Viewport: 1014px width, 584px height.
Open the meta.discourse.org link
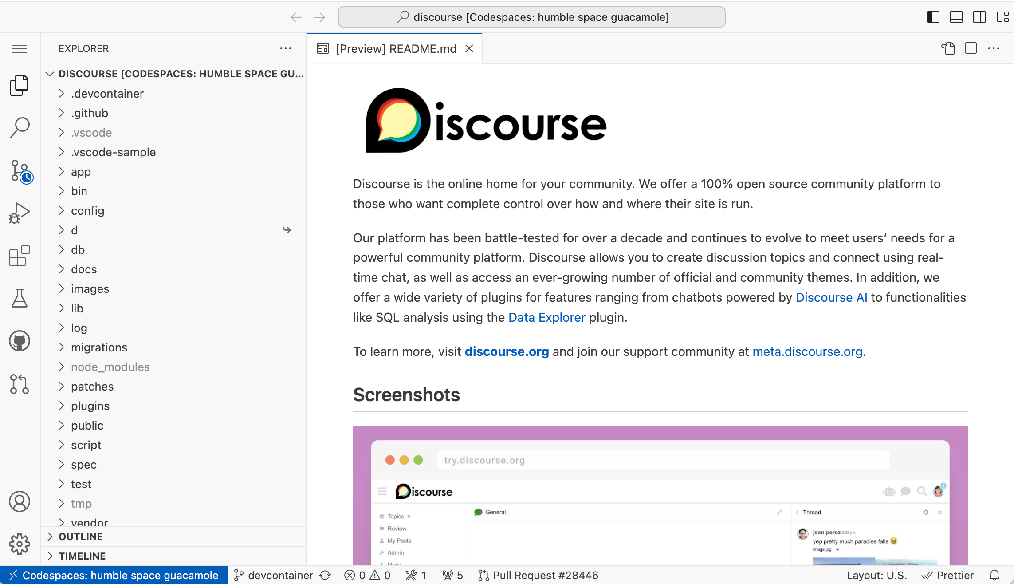pos(807,351)
